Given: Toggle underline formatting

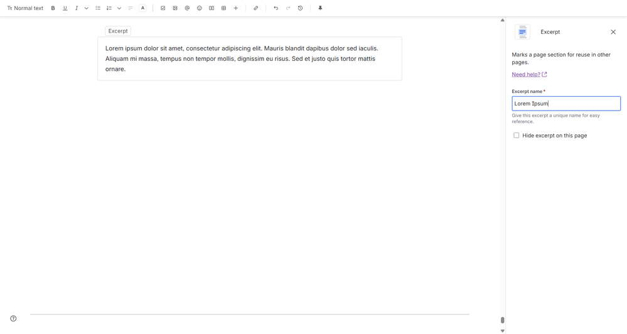Looking at the screenshot, I should 65,8.
